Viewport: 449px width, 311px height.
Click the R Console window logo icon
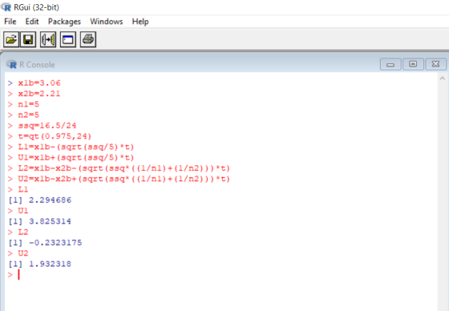[12, 64]
